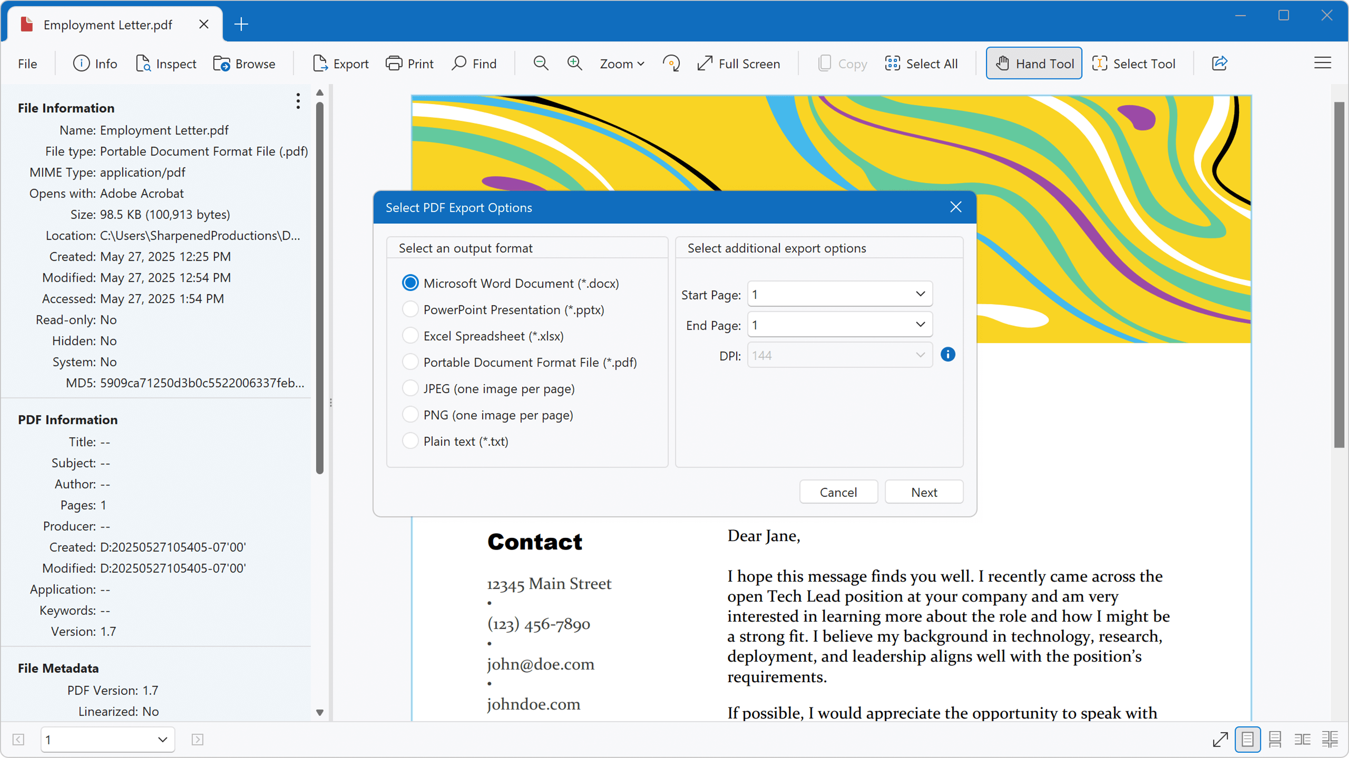Screen dimensions: 1349x758
Task: Select the PNG output format
Action: click(x=410, y=414)
